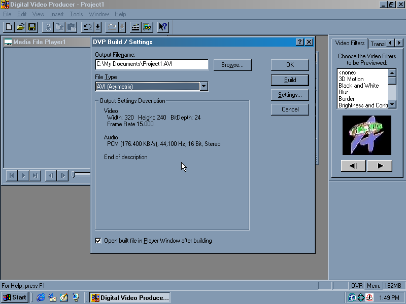Image resolution: width=406 pixels, height=304 pixels.
Task: Select the Brightness and Contrast filter
Action: [363, 105]
